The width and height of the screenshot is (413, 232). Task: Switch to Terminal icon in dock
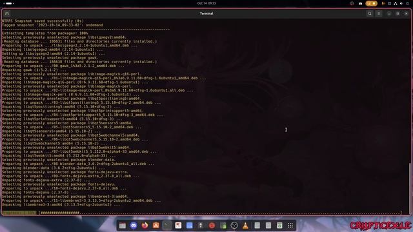(x=167, y=226)
